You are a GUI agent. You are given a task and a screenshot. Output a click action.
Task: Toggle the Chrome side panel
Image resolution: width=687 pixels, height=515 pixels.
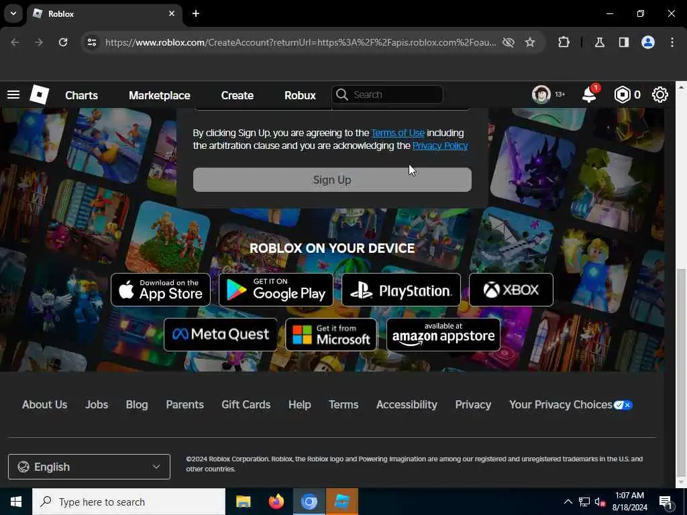pyautogui.click(x=623, y=42)
